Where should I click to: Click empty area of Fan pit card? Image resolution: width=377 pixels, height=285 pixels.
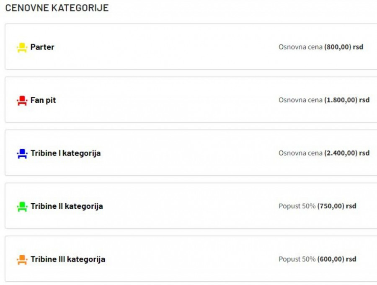click(x=168, y=101)
